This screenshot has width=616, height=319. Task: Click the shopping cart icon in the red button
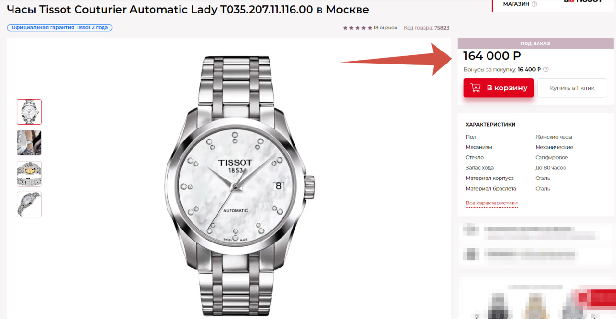click(x=475, y=88)
